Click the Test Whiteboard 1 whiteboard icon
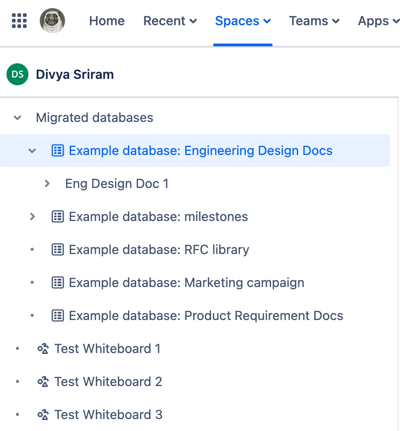 [43, 348]
